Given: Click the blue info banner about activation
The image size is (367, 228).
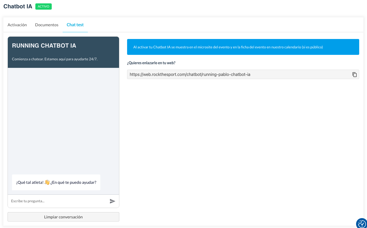Looking at the screenshot, I should (x=243, y=47).
